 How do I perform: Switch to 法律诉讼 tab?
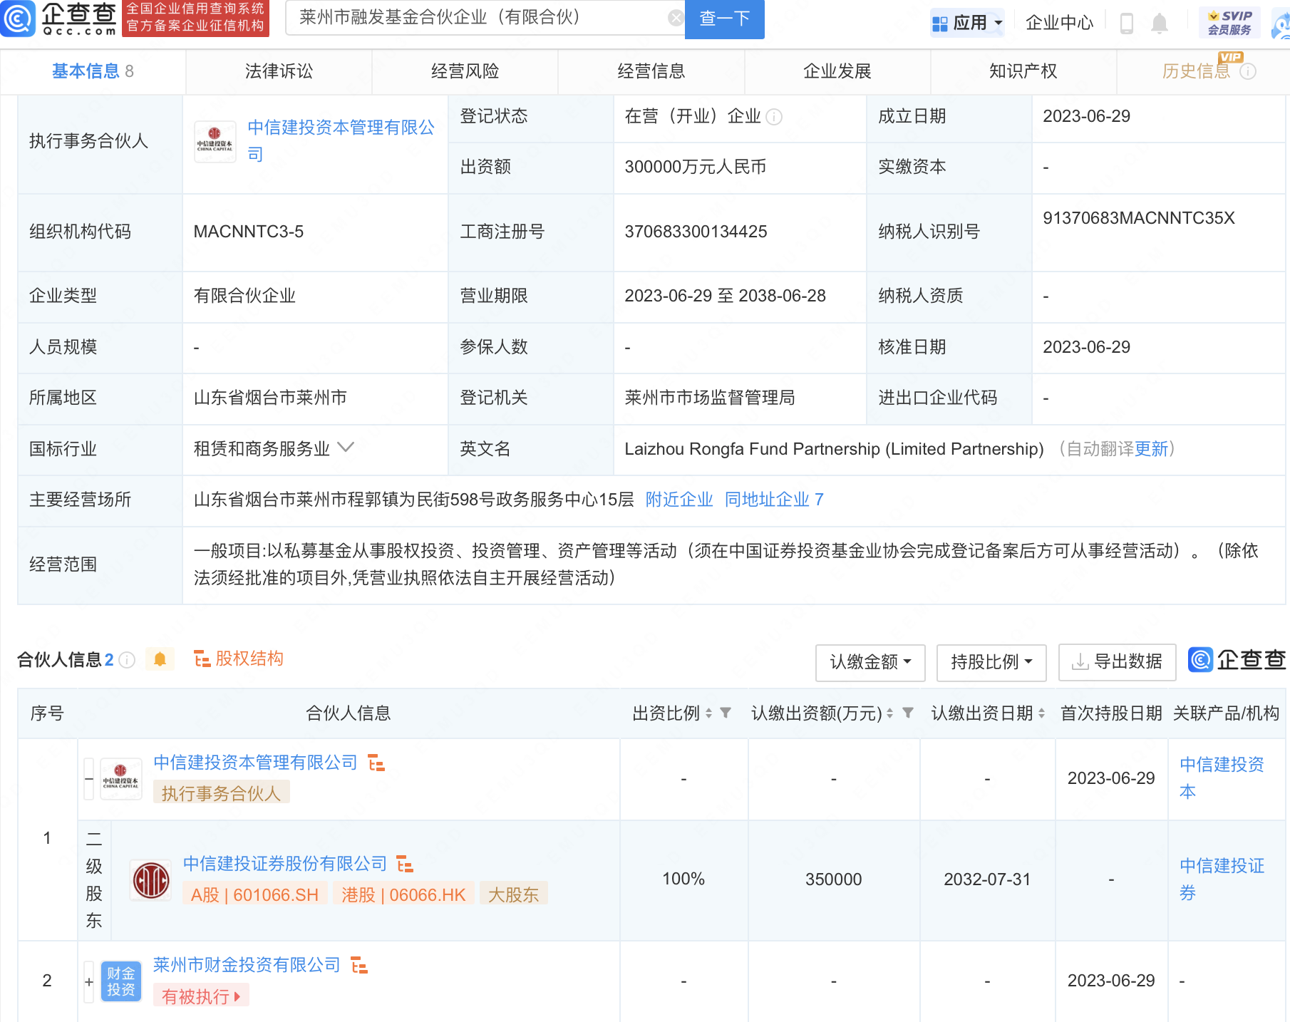coord(279,71)
